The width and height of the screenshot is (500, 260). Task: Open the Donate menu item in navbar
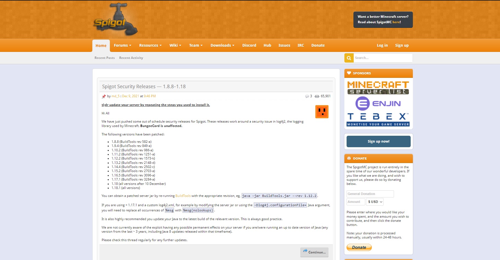318,45
